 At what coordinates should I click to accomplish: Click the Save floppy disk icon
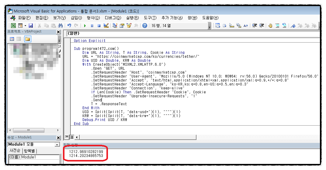31,26
